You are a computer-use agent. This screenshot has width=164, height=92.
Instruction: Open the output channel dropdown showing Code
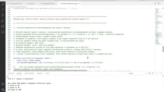(138, 73)
